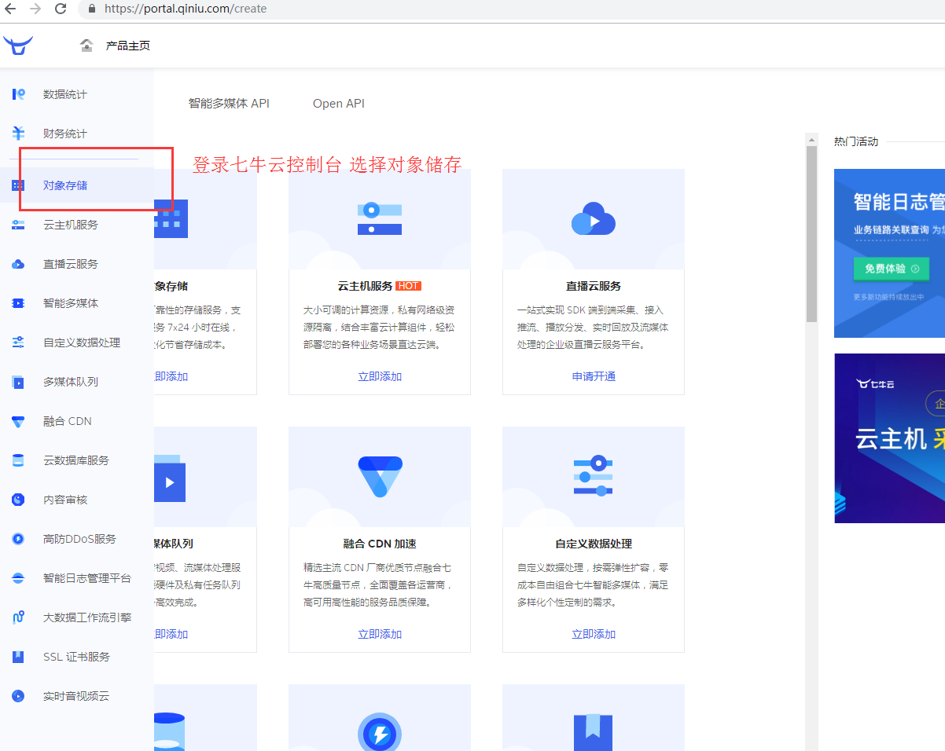Screen dimensions: 945x751
Task: Click the vertical scrollbar thumb
Action: pyautogui.click(x=811, y=234)
